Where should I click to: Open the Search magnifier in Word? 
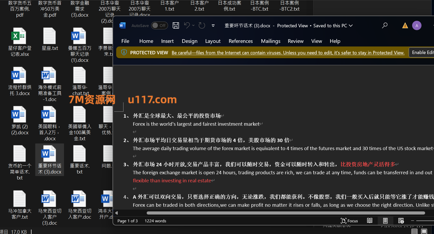(x=385, y=25)
